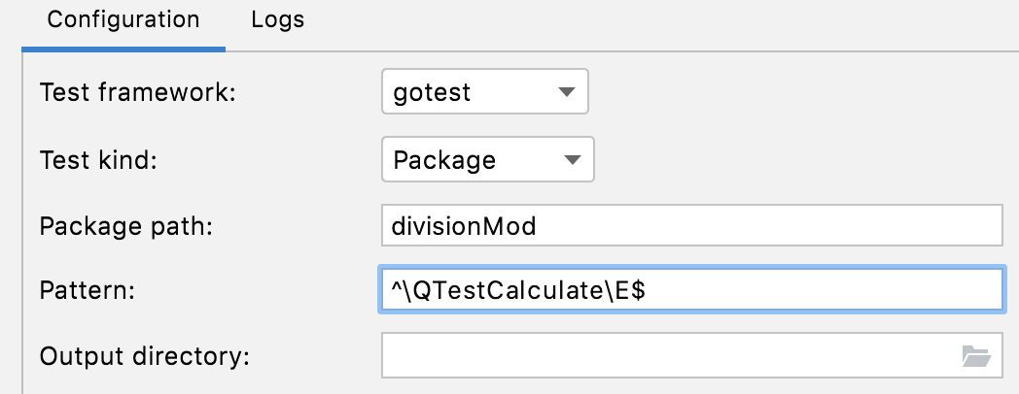1019x394 pixels.
Task: Focus the empty Output directory field
Action: click(x=671, y=356)
